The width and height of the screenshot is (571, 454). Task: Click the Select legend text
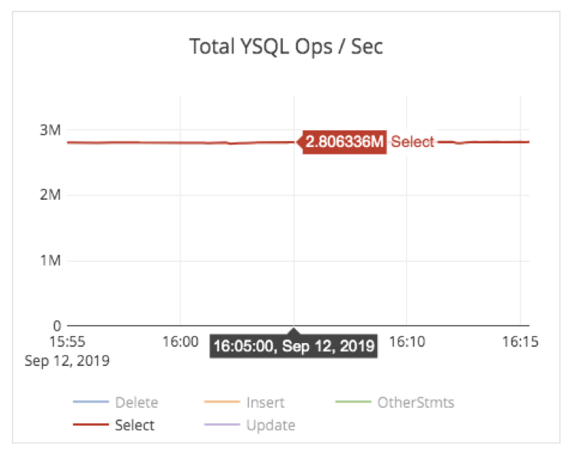tap(134, 425)
